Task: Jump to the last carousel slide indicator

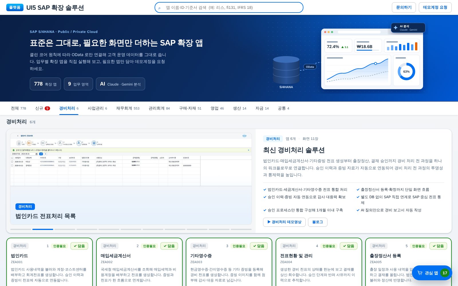Action: click(x=241, y=229)
